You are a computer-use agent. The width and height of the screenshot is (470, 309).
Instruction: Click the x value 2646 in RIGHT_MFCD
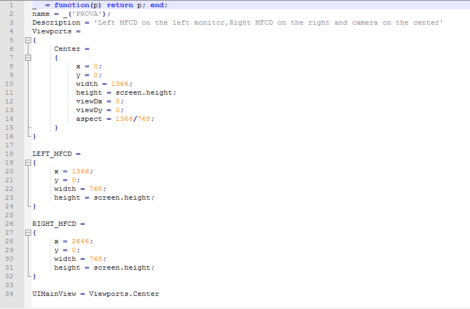coord(80,241)
